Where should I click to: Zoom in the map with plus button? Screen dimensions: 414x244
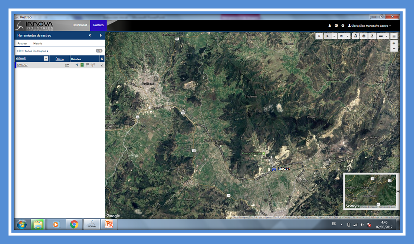[394, 43]
